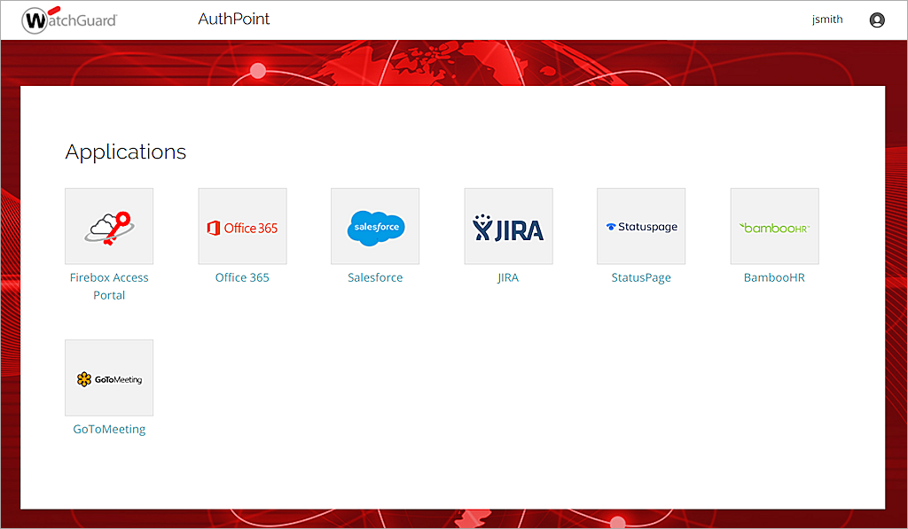Open the JIRA logo tile
This screenshot has height=529, width=908.
point(508,226)
